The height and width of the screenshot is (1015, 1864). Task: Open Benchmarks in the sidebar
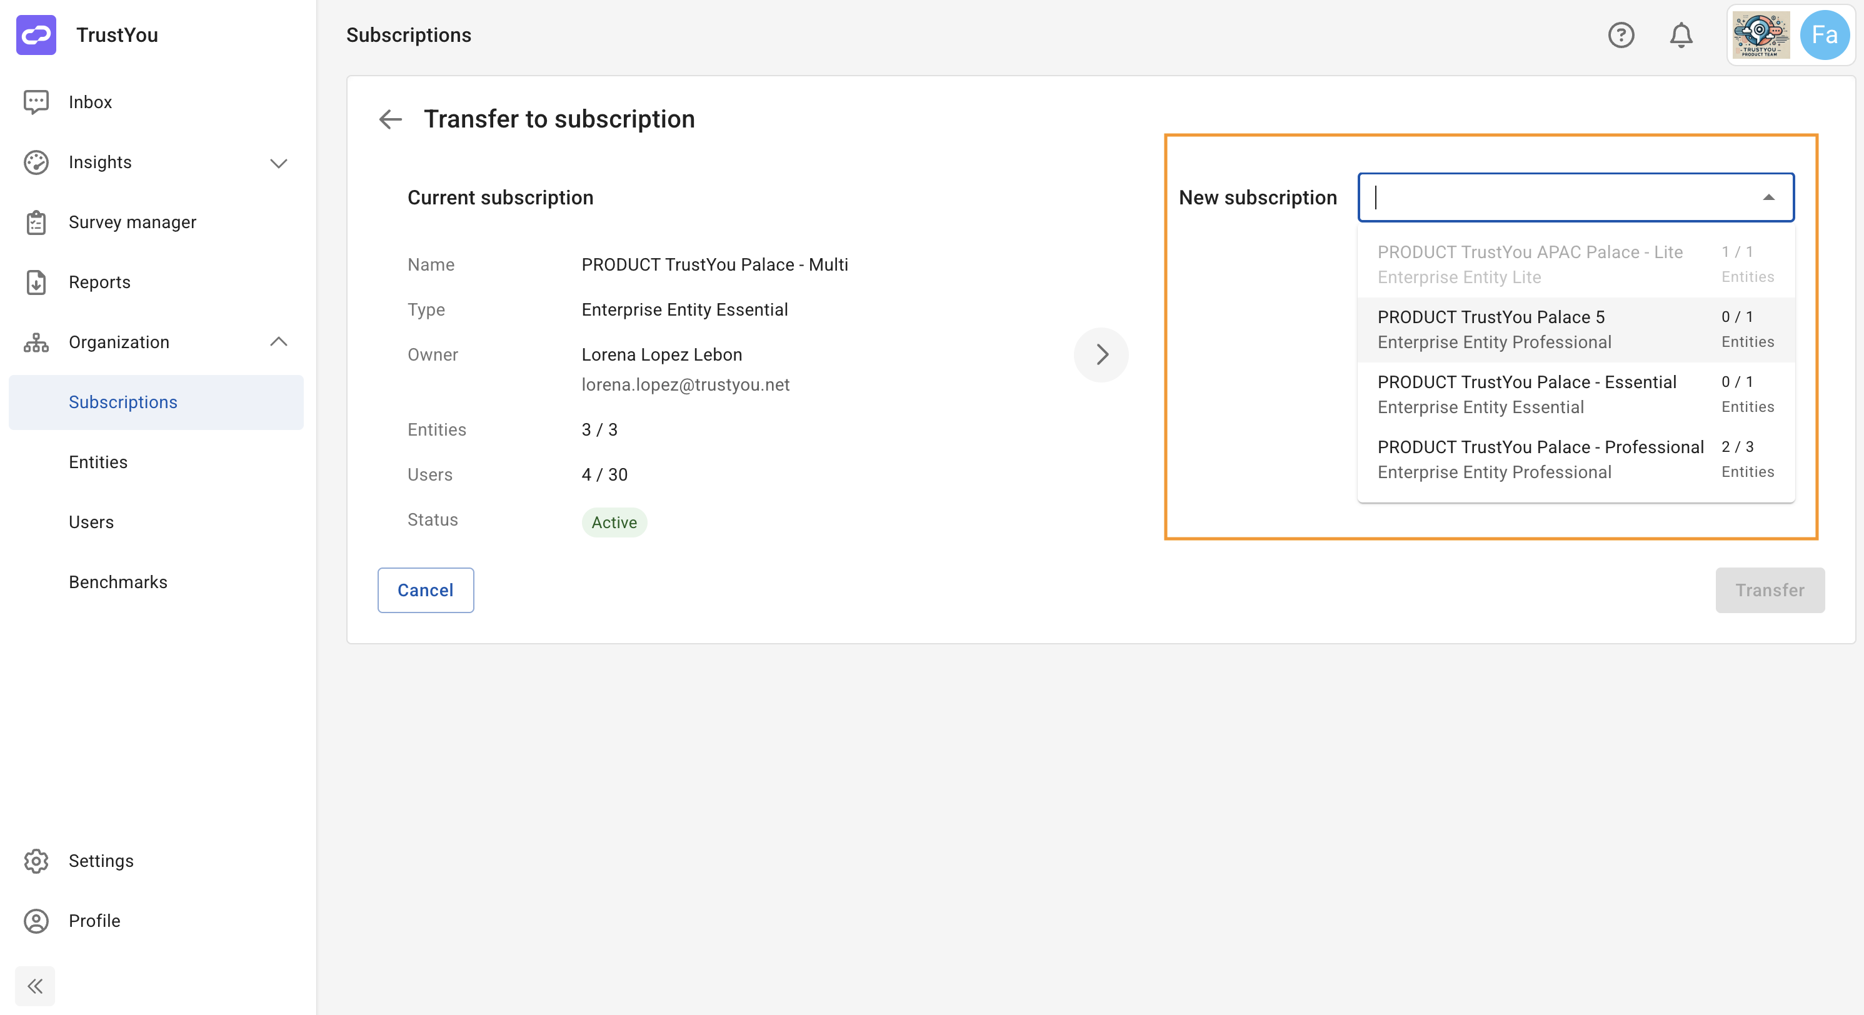click(156, 582)
